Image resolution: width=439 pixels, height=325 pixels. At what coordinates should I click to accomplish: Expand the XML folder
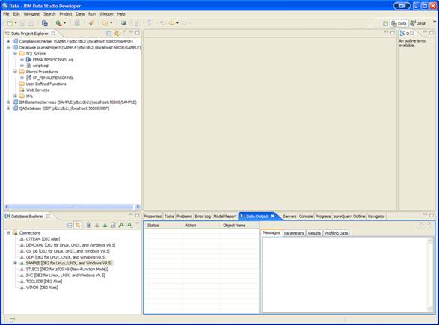click(x=15, y=96)
